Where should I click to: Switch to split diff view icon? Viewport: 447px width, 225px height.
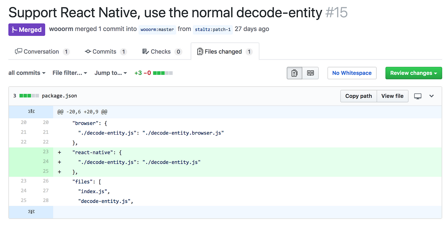coord(310,73)
